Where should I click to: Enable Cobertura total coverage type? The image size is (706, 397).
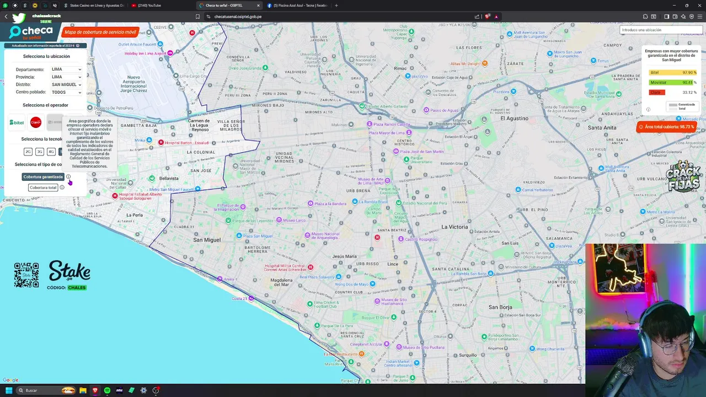43,187
